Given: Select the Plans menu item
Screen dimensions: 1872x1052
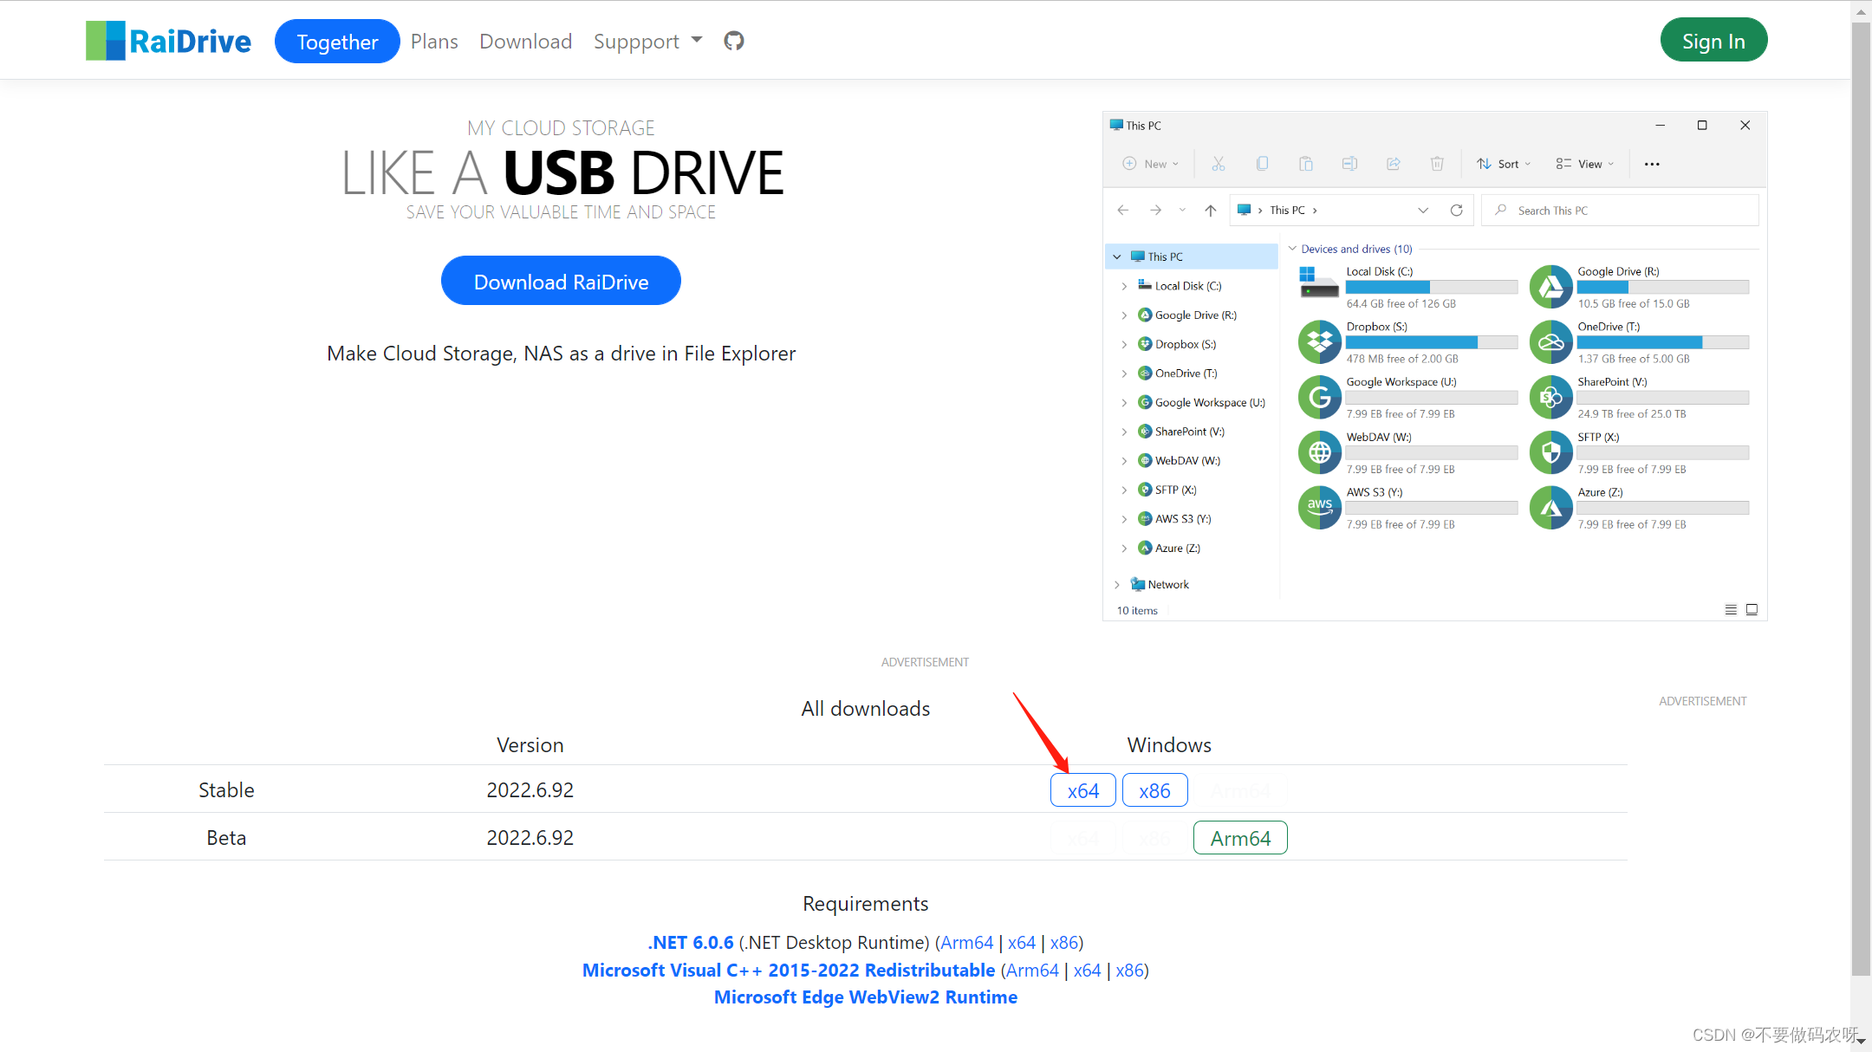Looking at the screenshot, I should click(434, 41).
